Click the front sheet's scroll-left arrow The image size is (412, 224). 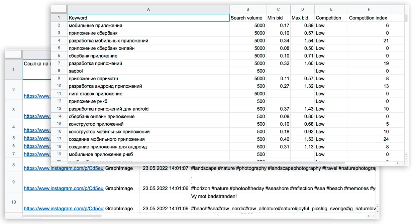click(397, 163)
